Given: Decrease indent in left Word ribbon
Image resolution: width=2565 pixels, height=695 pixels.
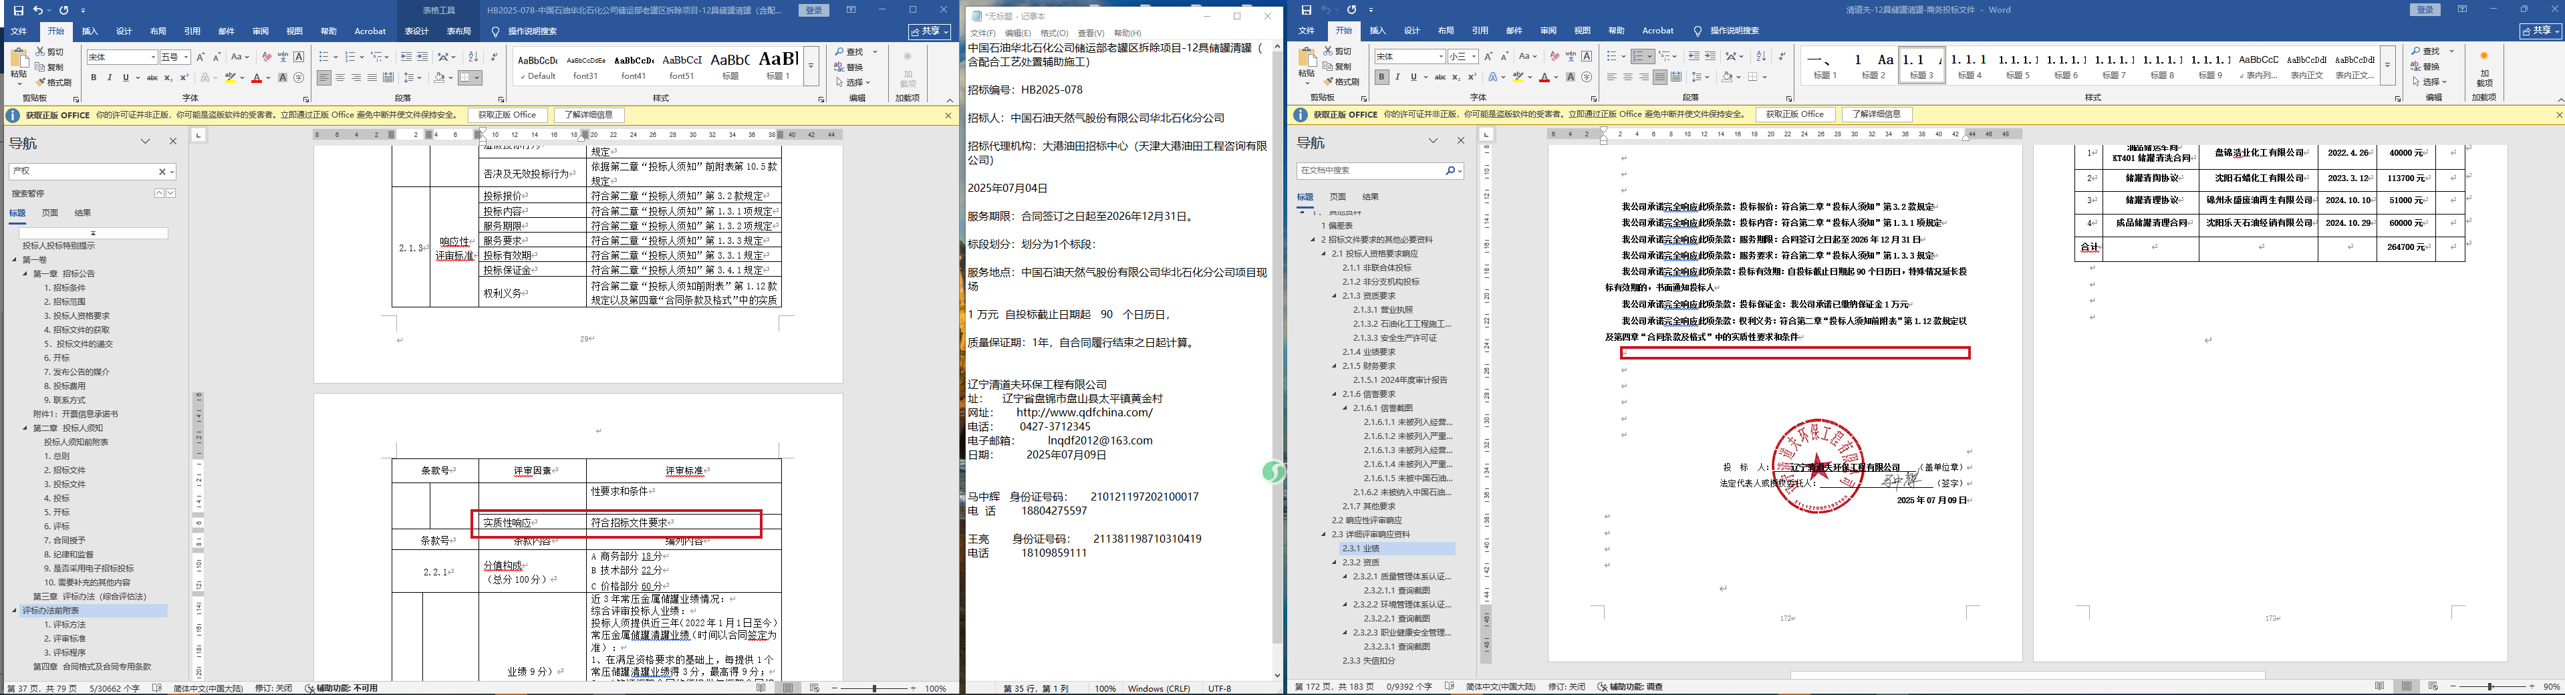Looking at the screenshot, I should [x=406, y=57].
